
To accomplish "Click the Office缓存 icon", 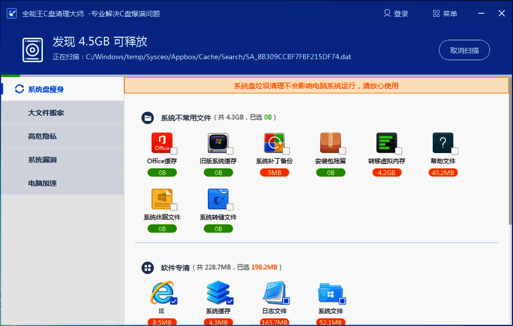I will coord(162,143).
